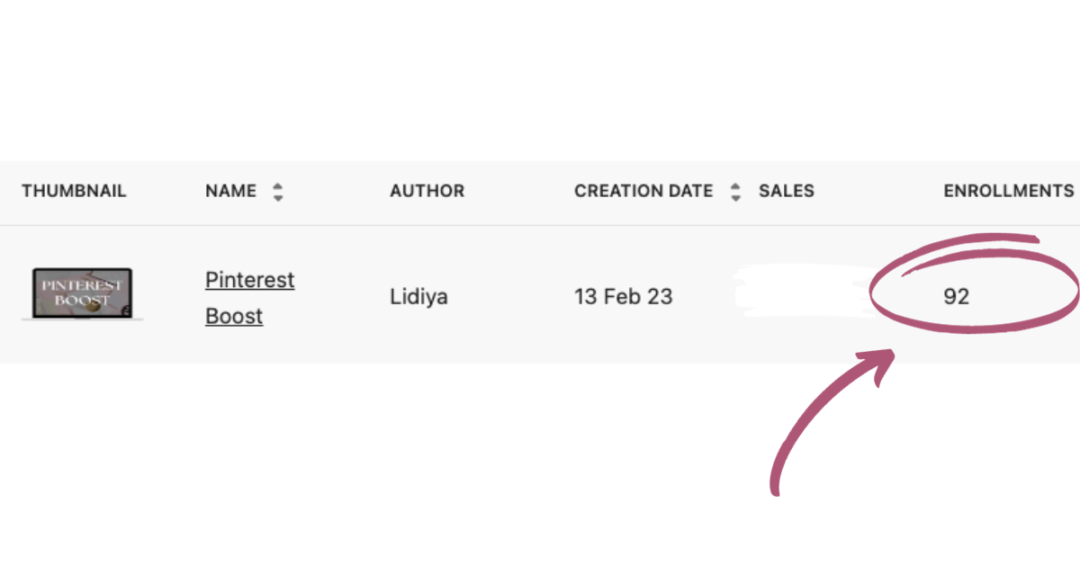Image resolution: width=1080 pixels, height=567 pixels.
Task: Click the up arrow in NAME sorter
Action: tap(278, 186)
